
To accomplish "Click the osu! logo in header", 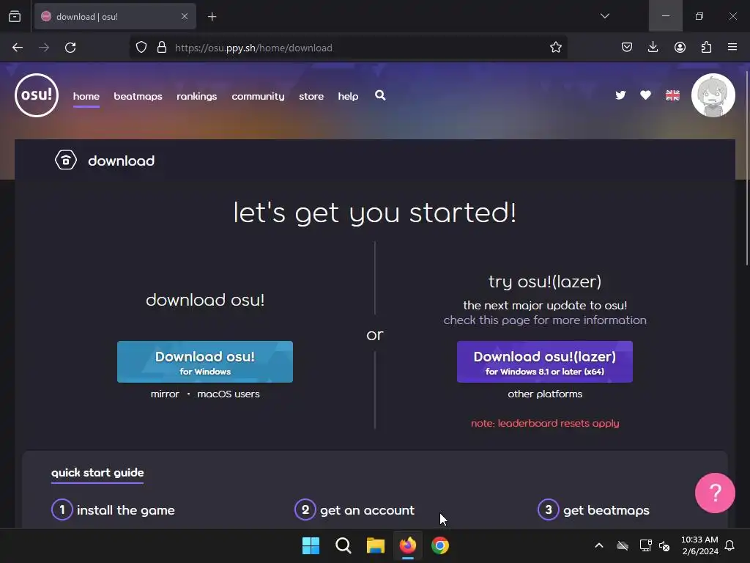I will (x=37, y=95).
